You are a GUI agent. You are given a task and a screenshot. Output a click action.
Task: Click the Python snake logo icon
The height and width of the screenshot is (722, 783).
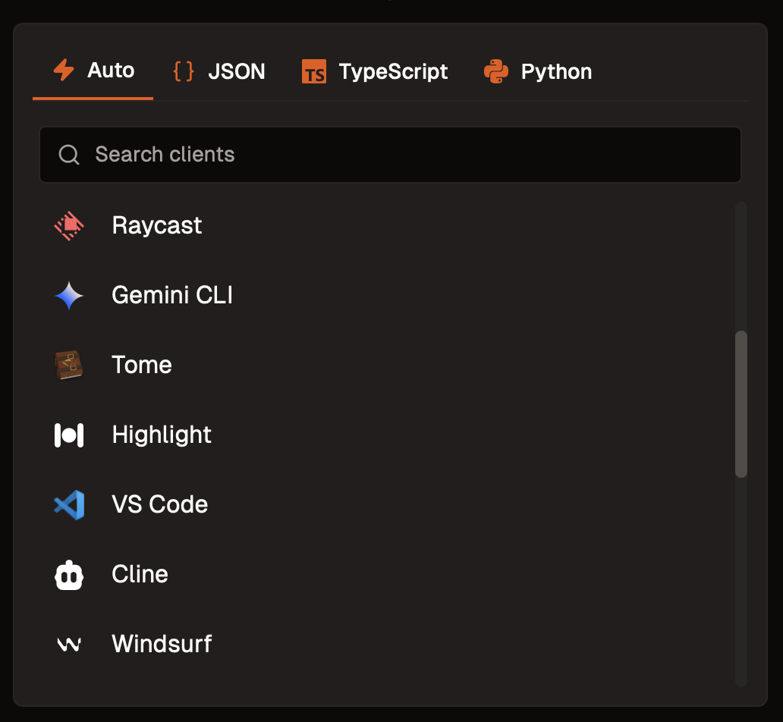pos(496,71)
